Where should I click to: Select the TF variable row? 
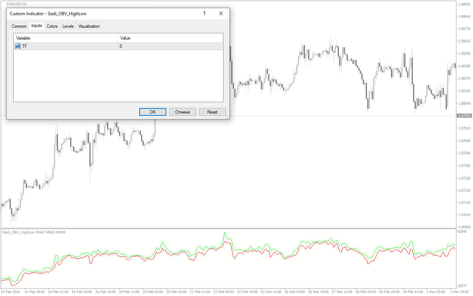tap(118, 46)
